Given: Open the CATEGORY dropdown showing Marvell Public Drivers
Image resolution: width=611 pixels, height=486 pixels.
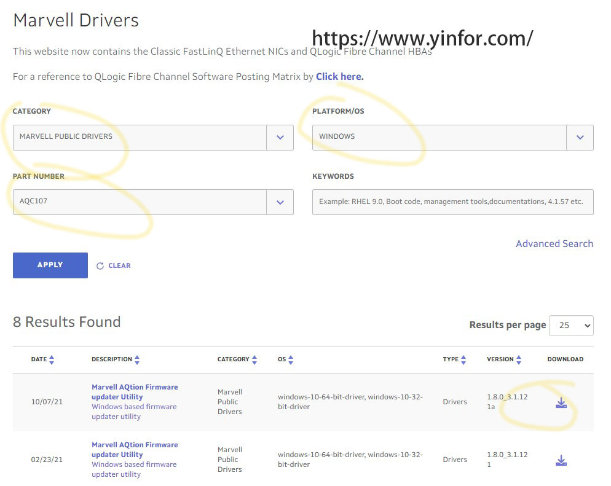Looking at the screenshot, I should 280,138.
